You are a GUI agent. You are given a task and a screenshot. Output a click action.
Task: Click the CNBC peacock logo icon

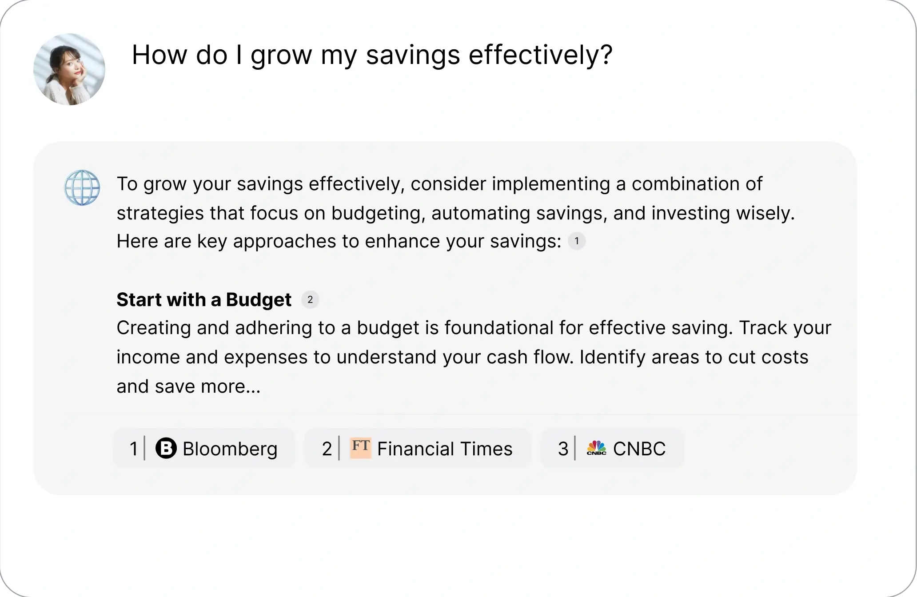596,448
